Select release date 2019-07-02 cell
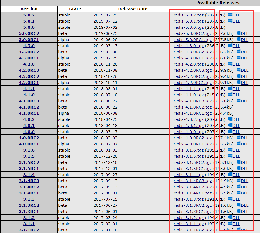 tap(133, 27)
